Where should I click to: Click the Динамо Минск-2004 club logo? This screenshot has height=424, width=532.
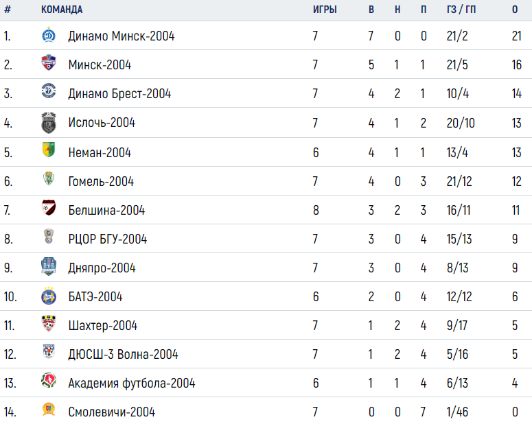coord(49,35)
